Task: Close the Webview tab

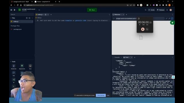Action: pos(123,15)
